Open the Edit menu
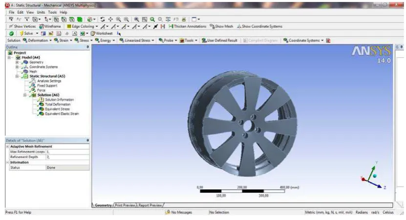Screen dimensions: 406x220 (21, 12)
